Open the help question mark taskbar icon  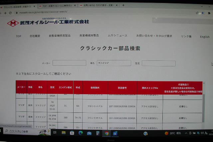pyautogui.click(x=145, y=134)
